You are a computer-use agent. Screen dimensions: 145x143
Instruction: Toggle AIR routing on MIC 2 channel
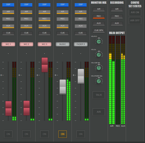(x=26, y=12)
